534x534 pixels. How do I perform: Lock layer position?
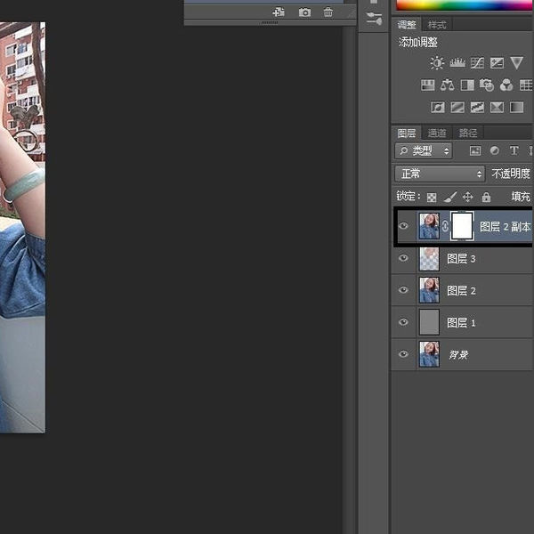point(468,197)
